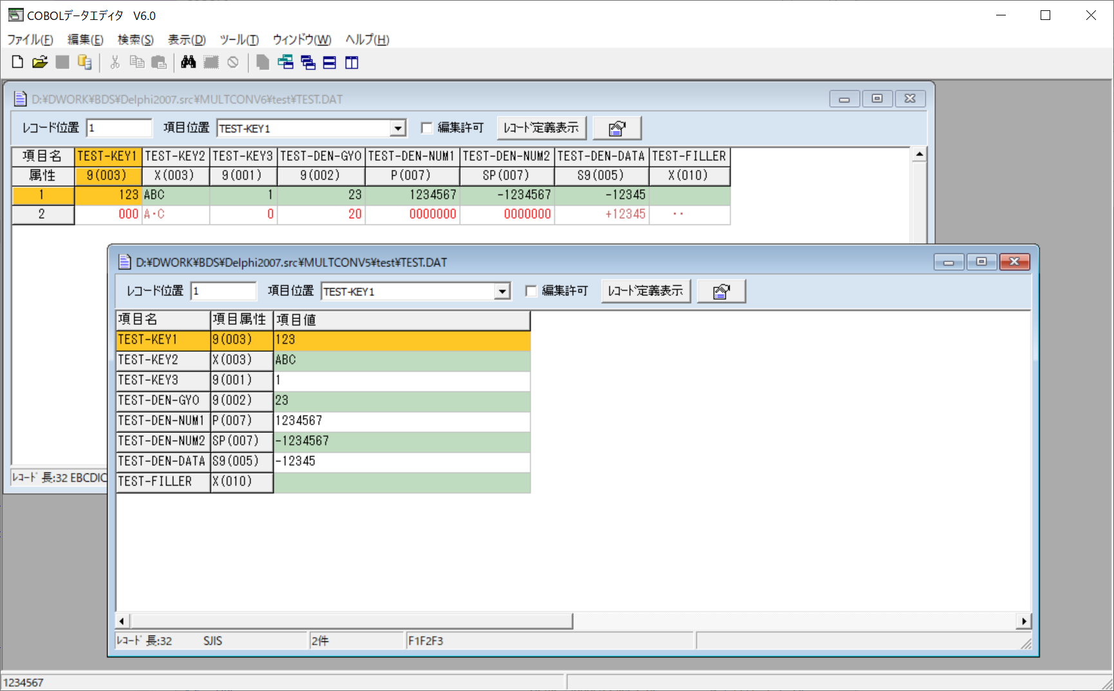This screenshot has width=1114, height=691.
Task: Click the circle-slash cancel toolbar icon
Action: coord(233,62)
